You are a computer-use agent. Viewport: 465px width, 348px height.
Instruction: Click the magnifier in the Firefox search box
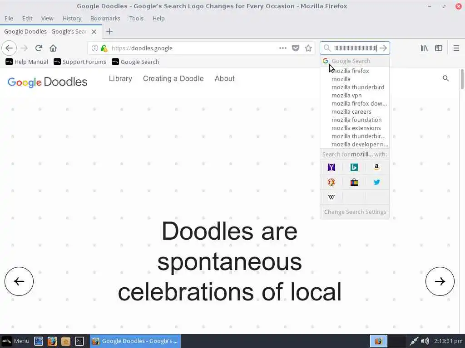pyautogui.click(x=327, y=48)
